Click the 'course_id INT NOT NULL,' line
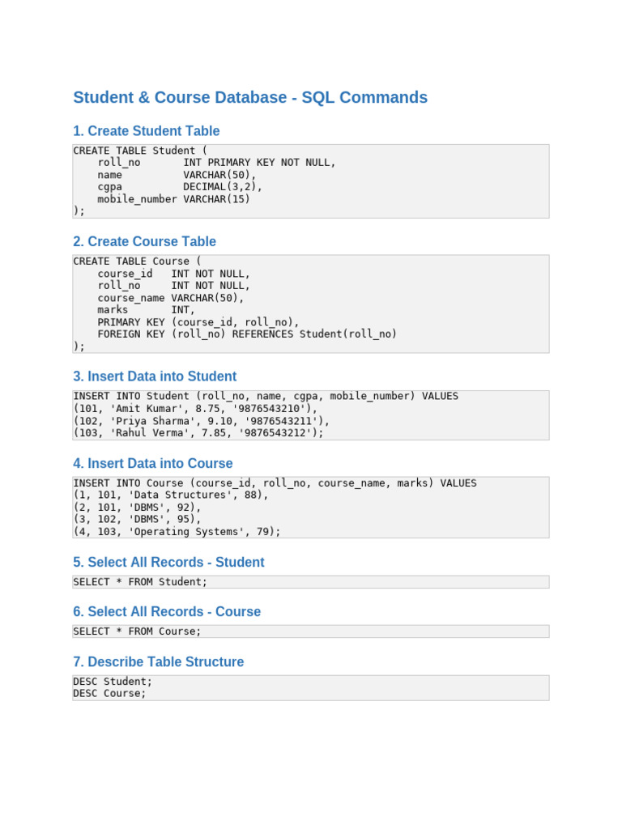This screenshot has width=622, height=829. click(x=173, y=274)
